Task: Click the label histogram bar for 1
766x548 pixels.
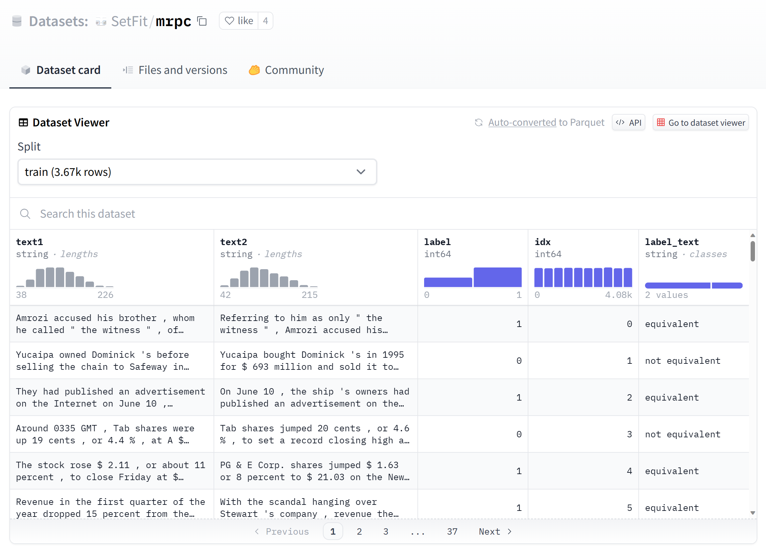Action: [497, 277]
